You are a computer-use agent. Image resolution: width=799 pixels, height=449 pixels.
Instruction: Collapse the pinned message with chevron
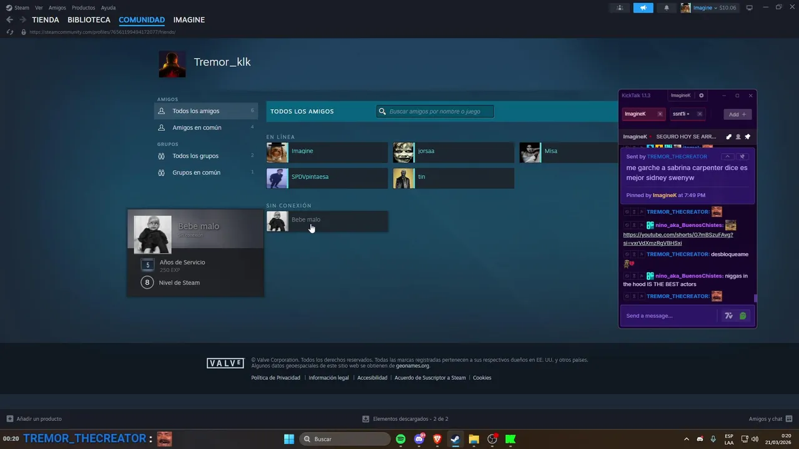pos(727,157)
